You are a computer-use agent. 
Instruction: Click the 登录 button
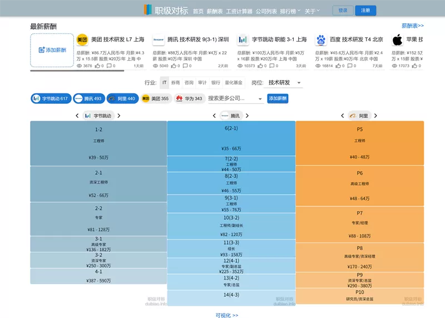[343, 11]
